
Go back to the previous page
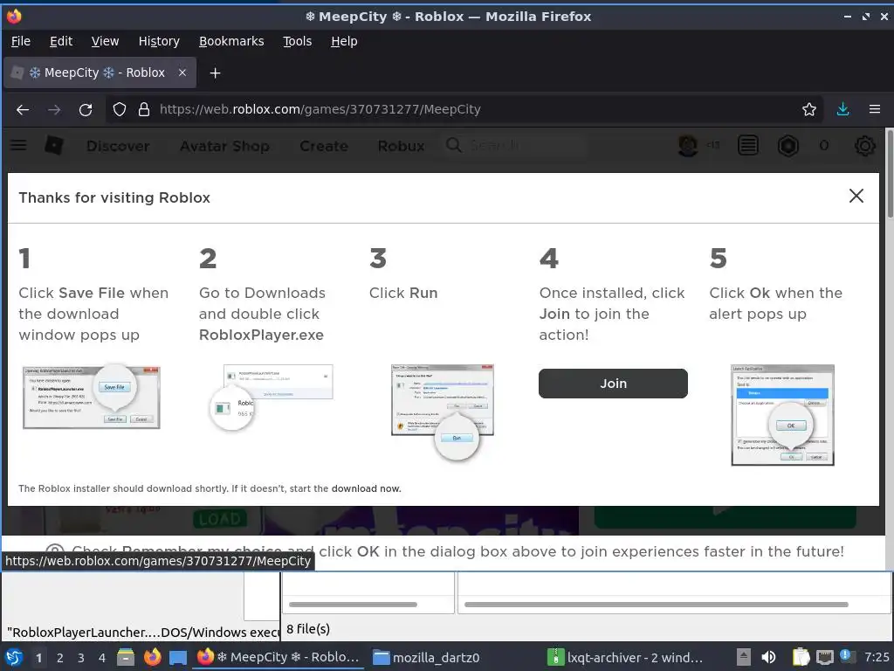coord(23,109)
